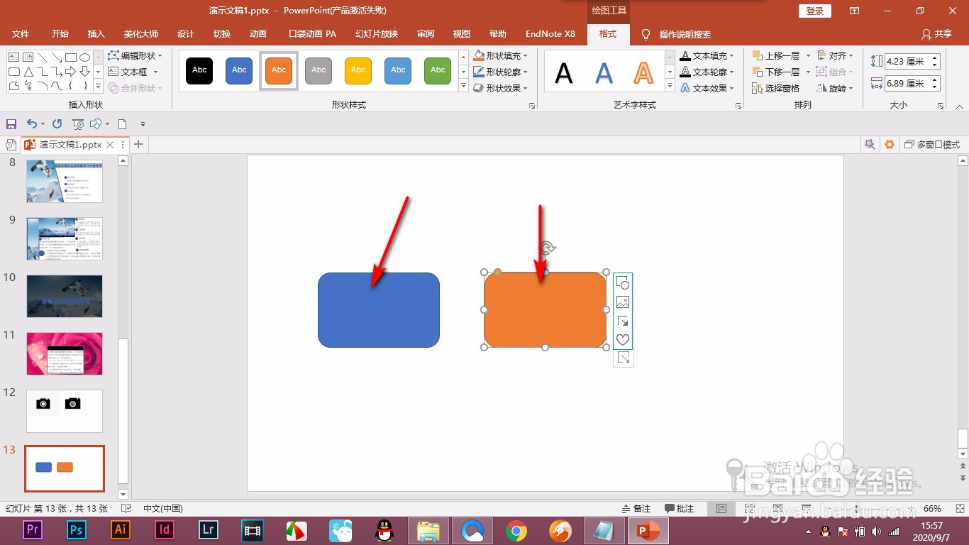Open Illustrator from the taskbar

pos(121,530)
